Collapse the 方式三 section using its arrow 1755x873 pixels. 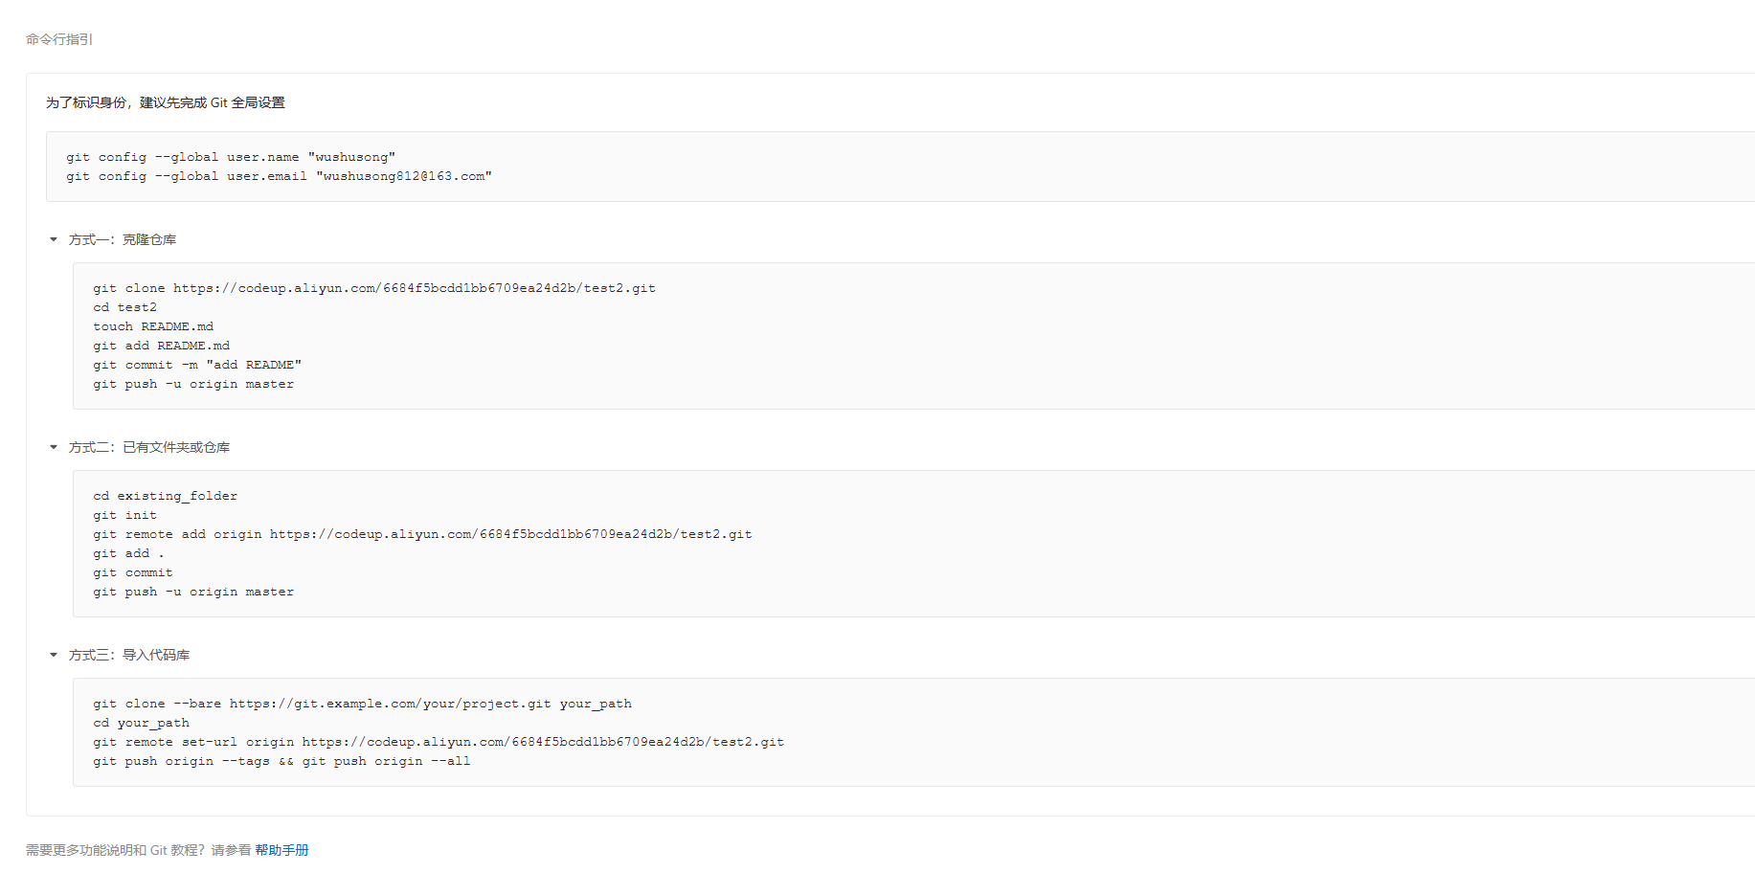pos(54,655)
